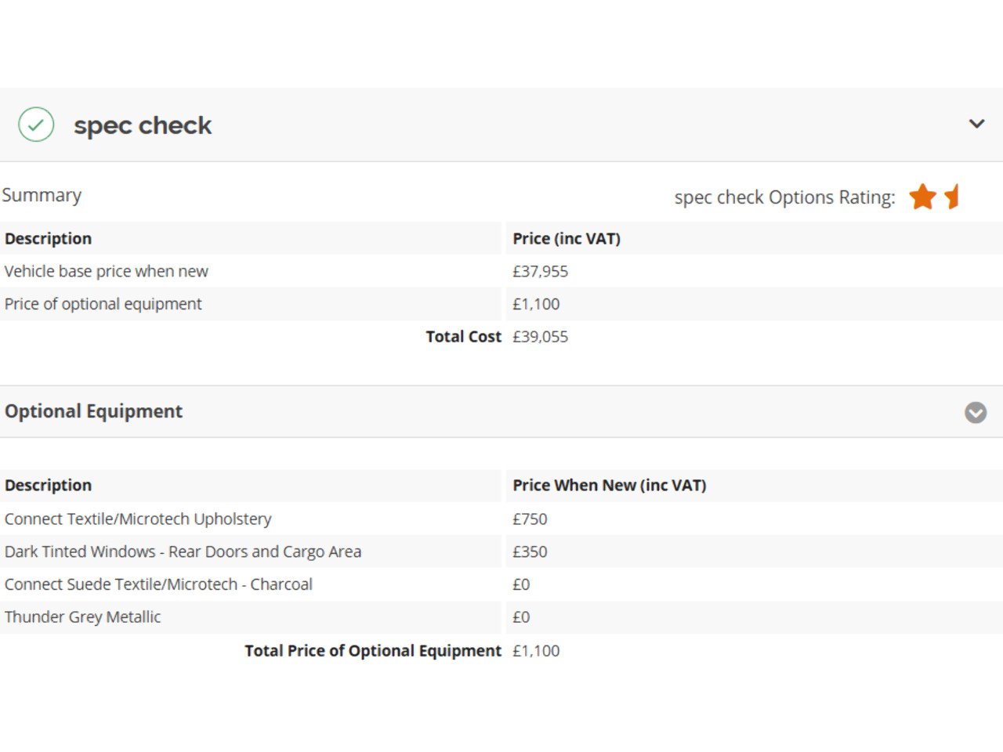Click the first full orange star
1003x752 pixels.
[x=922, y=197]
